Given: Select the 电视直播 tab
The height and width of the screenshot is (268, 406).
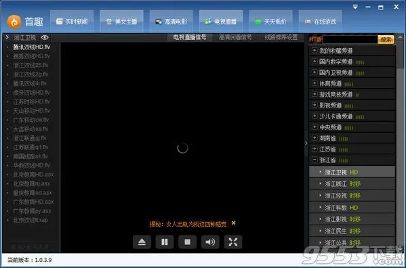Looking at the screenshot, I should [221, 22].
